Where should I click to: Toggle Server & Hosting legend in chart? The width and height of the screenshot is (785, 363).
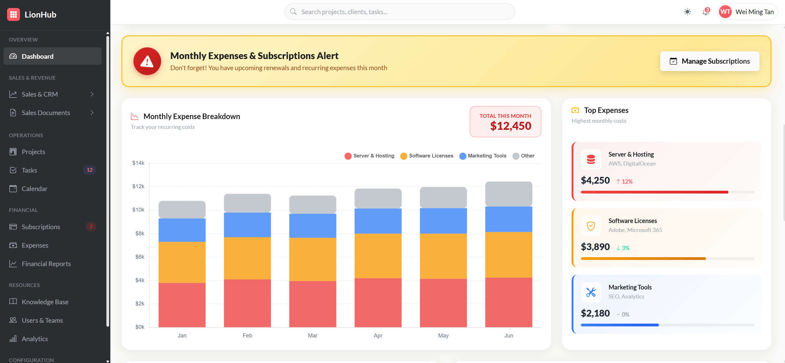coord(369,156)
